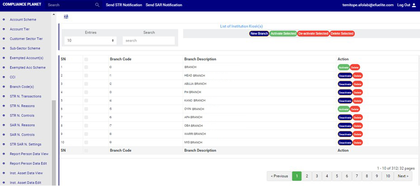420x186 pixels.
Task: Open the filter settings sliders icon
Action: tap(66, 17)
